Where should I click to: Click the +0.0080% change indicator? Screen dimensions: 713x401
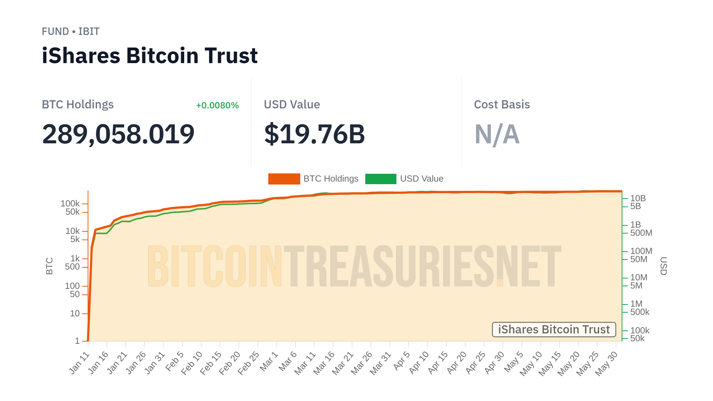[217, 105]
